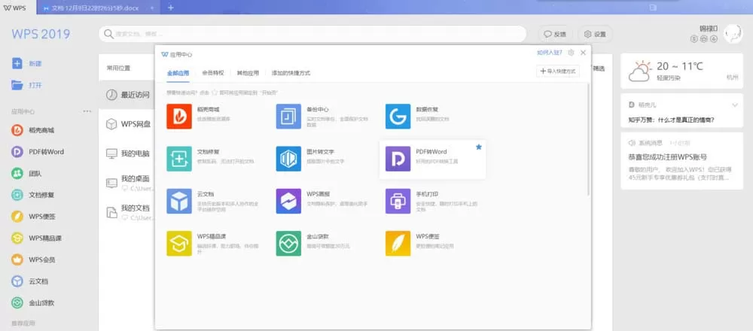Click the username 锦禄 text
Image resolution: width=753 pixels, height=331 pixels.
tap(709, 29)
